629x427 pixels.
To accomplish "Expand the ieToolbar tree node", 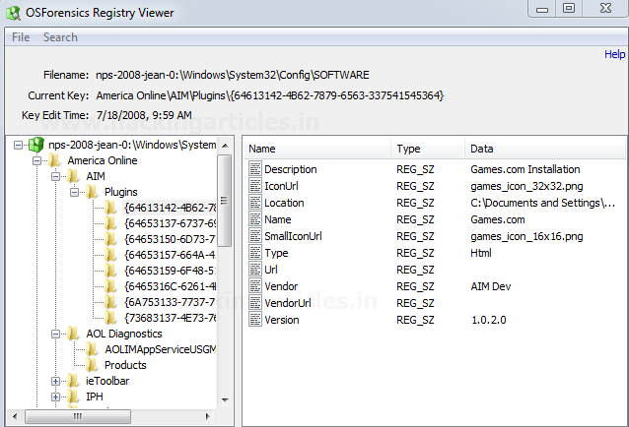I will click(56, 381).
